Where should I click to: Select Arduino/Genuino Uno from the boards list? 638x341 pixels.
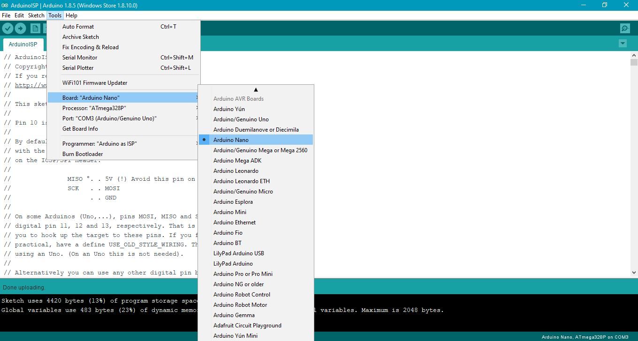pos(241,119)
